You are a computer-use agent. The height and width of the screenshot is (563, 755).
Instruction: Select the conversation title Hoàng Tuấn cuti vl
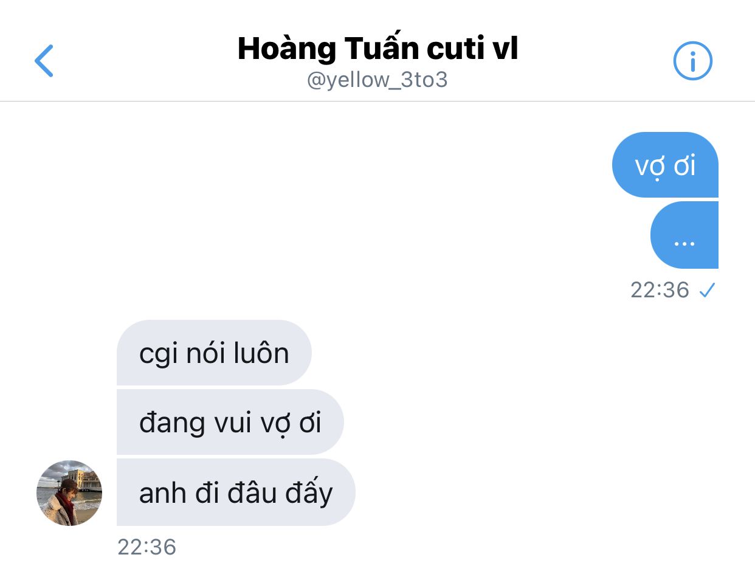(x=377, y=49)
